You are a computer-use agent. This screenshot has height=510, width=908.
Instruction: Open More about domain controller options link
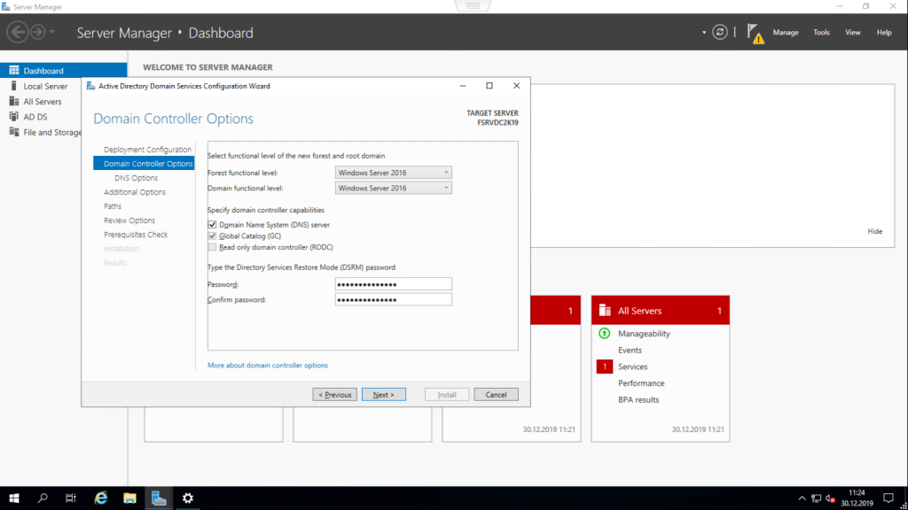pyautogui.click(x=267, y=365)
